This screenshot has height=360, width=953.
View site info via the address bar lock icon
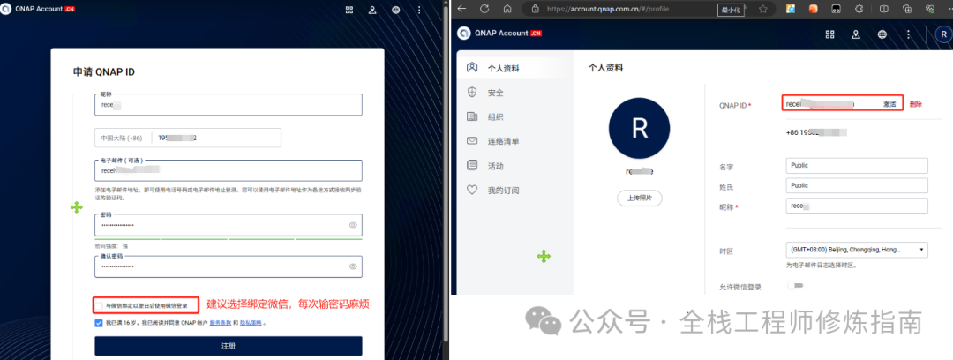click(535, 9)
